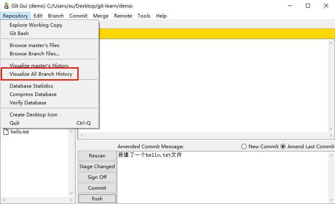
Task: Select Verify Database
Action: [x=49, y=102]
